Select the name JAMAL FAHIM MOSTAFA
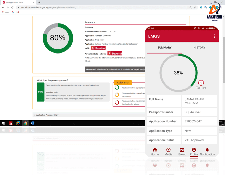 pos(194,101)
